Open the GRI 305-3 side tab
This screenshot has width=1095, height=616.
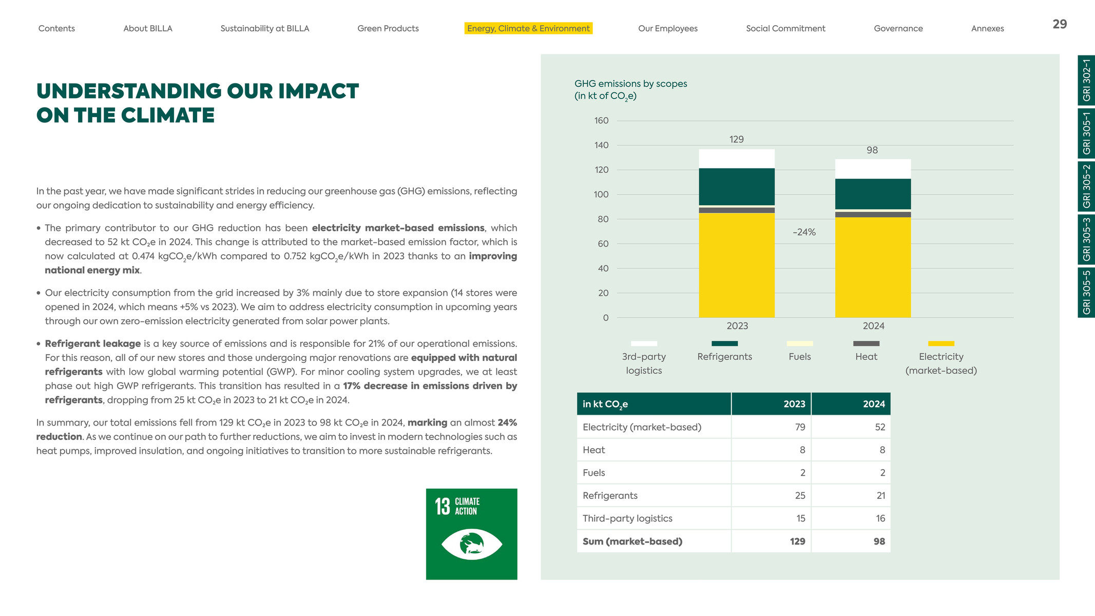1086,240
